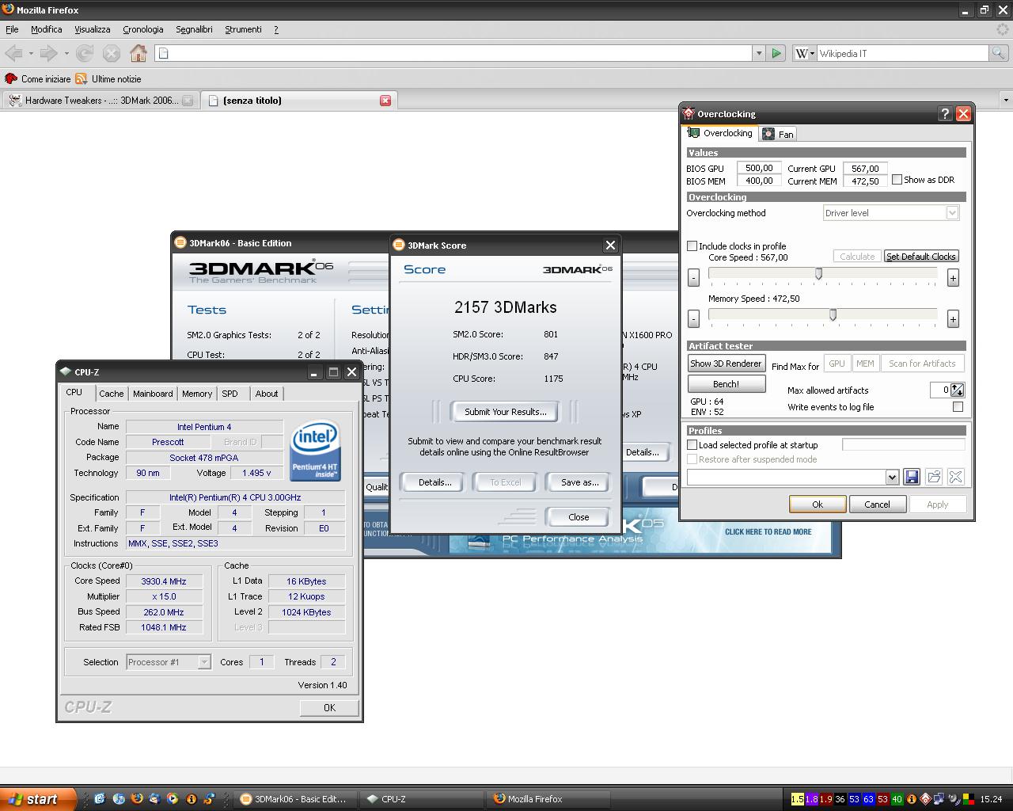Open the Firefox tab list dropdown arrow

pos(1006,101)
